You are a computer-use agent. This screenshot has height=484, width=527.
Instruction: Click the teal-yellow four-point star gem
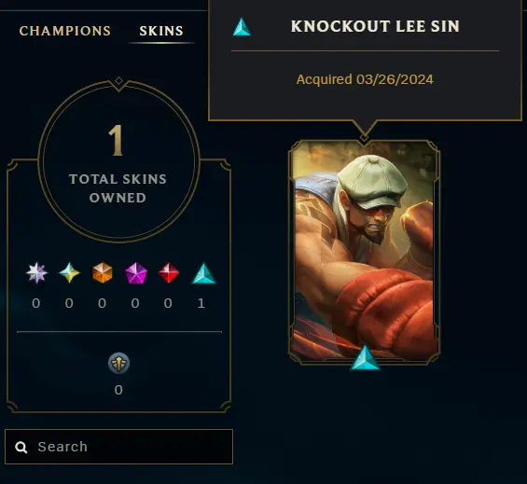point(70,272)
